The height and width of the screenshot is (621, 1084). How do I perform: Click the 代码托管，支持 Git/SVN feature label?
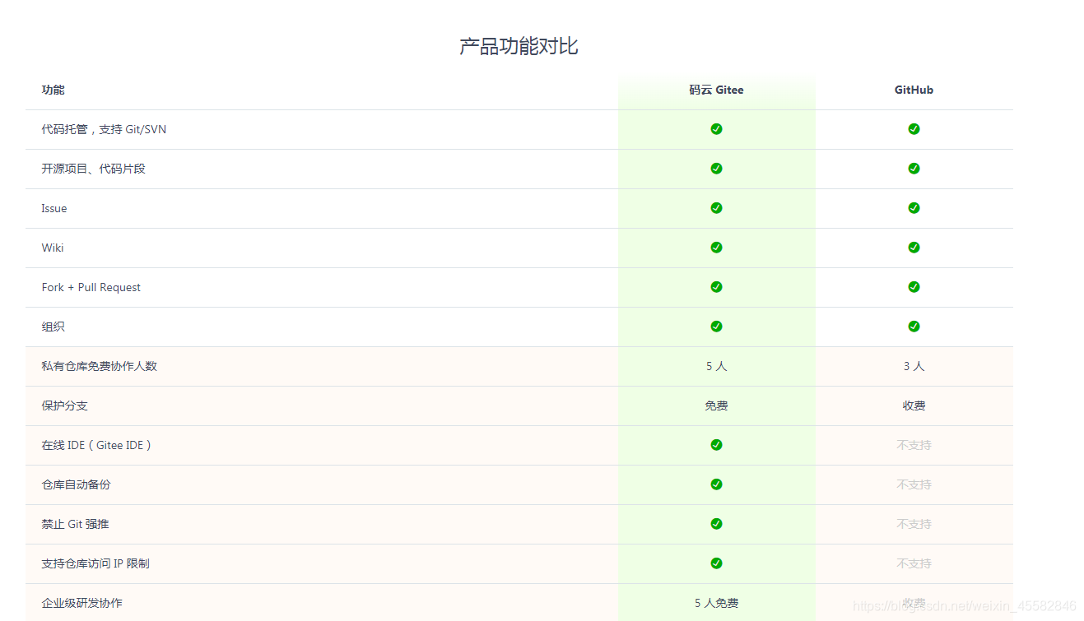pos(104,129)
